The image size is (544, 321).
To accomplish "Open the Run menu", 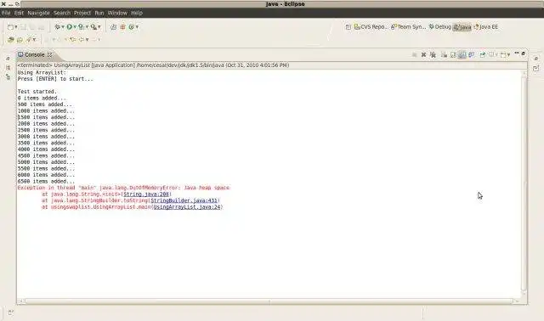I will 99,13.
